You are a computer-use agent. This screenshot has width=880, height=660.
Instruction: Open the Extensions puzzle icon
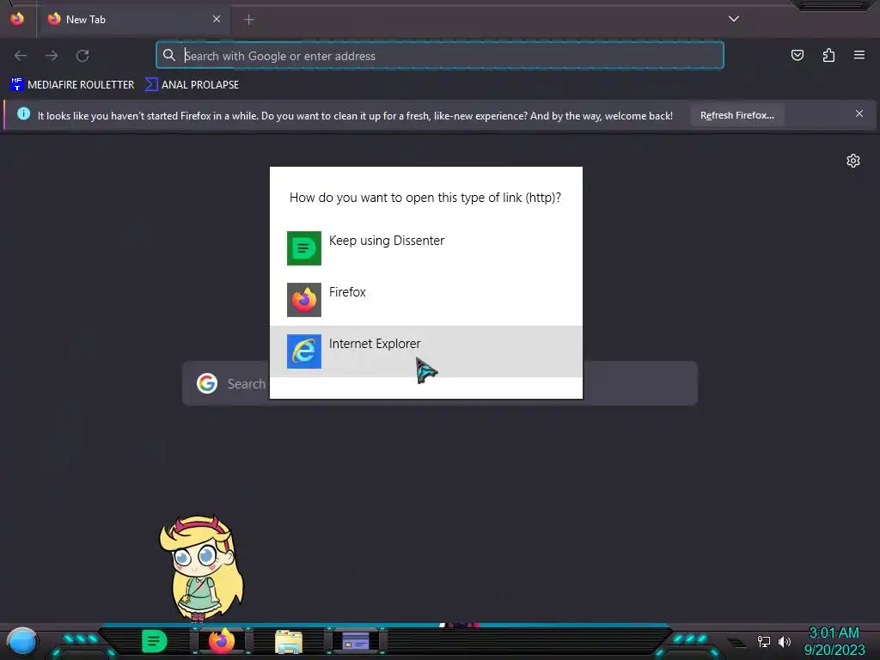[828, 55]
